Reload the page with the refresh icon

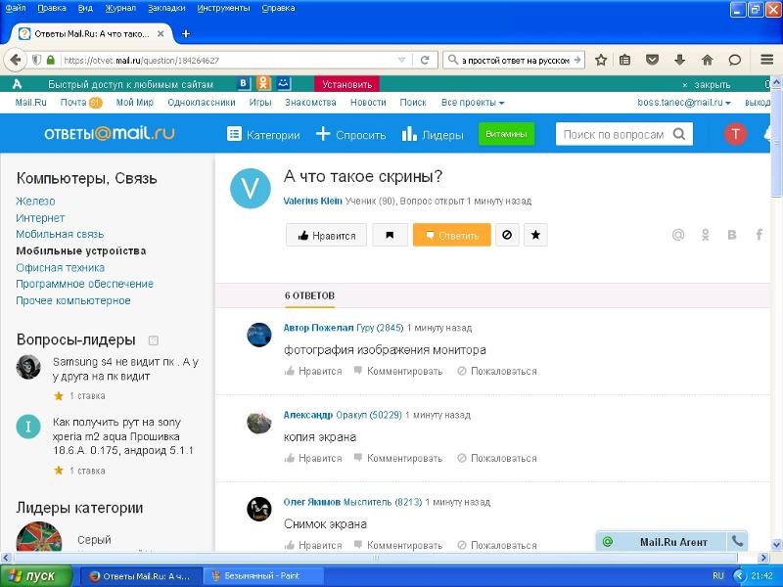425,60
